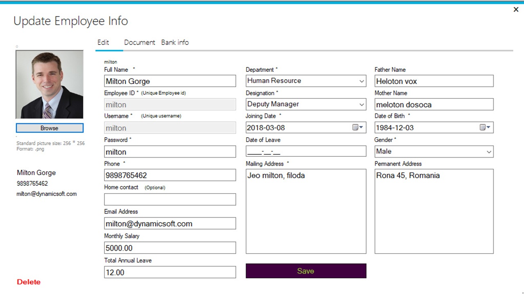Image resolution: width=524 pixels, height=294 pixels.
Task: Click the Save button
Action: click(x=305, y=271)
